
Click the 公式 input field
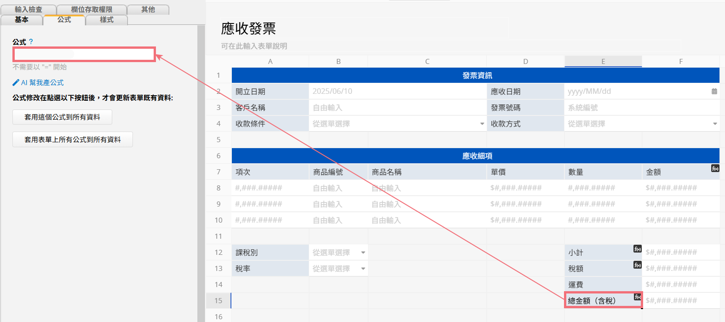pyautogui.click(x=84, y=54)
